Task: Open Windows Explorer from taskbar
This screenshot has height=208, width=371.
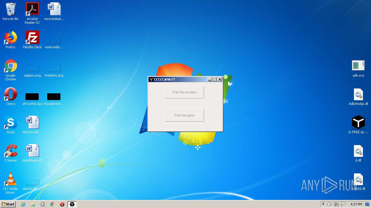Action: point(33,204)
